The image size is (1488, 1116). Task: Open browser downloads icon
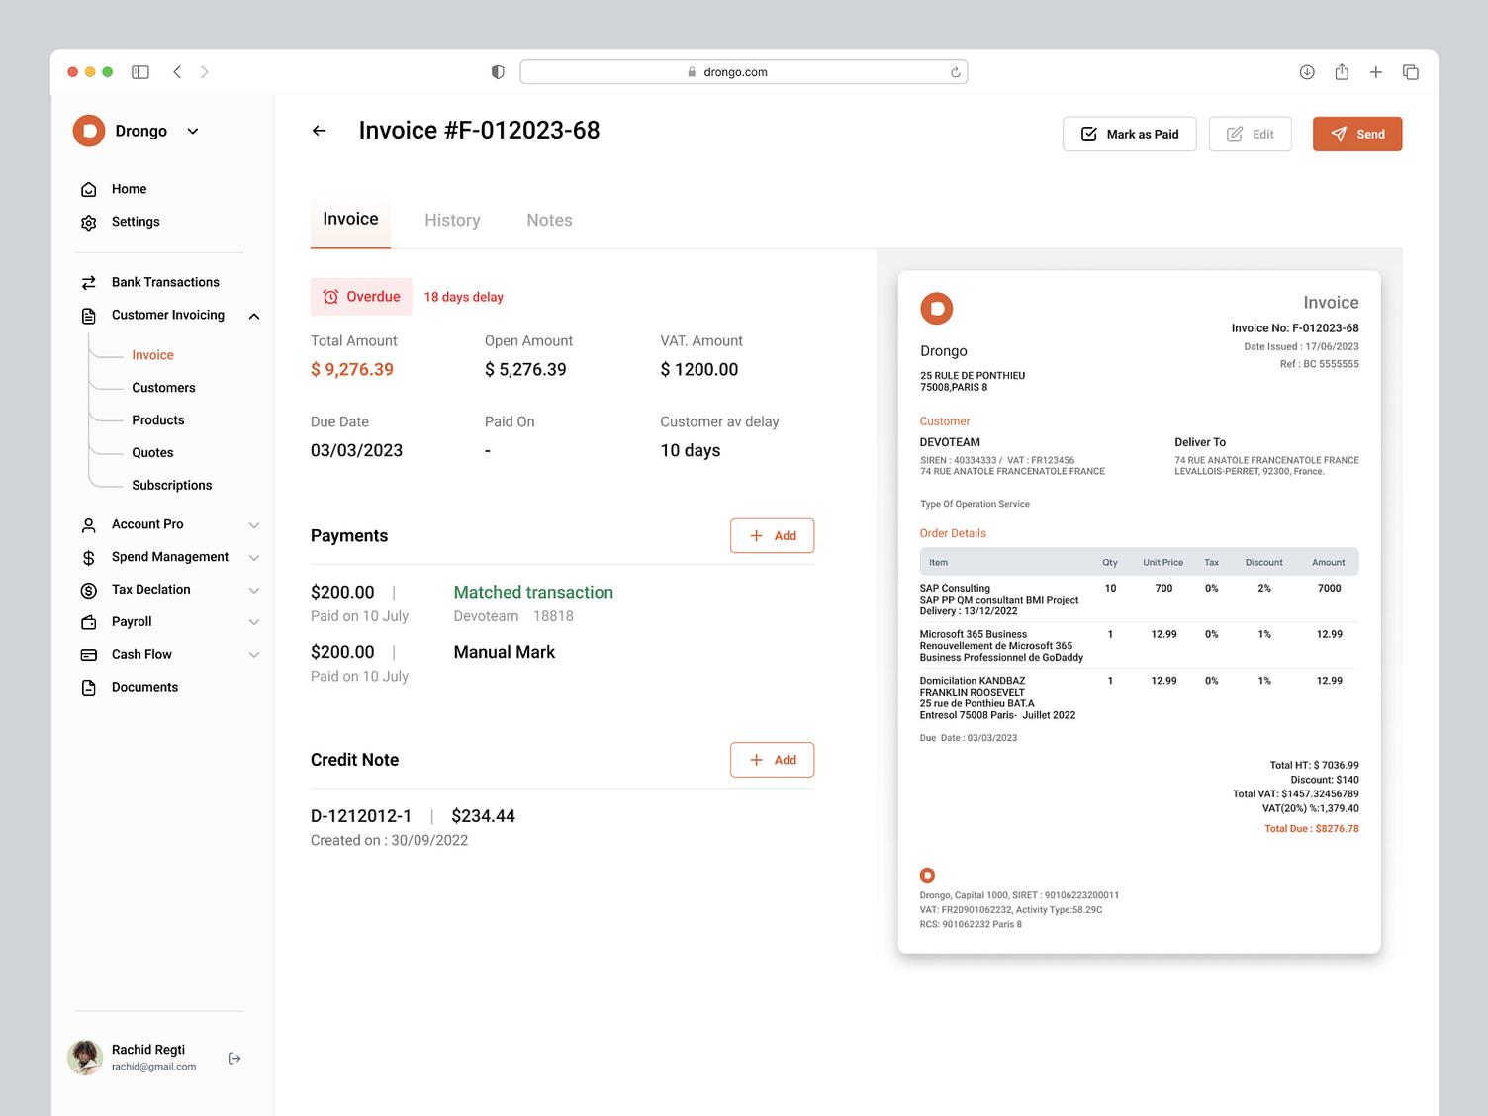point(1307,72)
